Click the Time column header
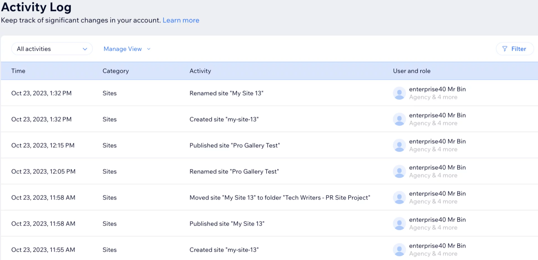 tap(18, 71)
